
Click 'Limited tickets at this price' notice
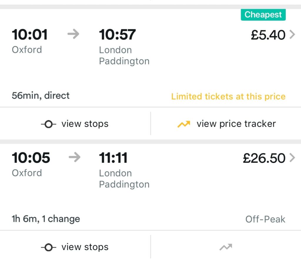pos(228,96)
